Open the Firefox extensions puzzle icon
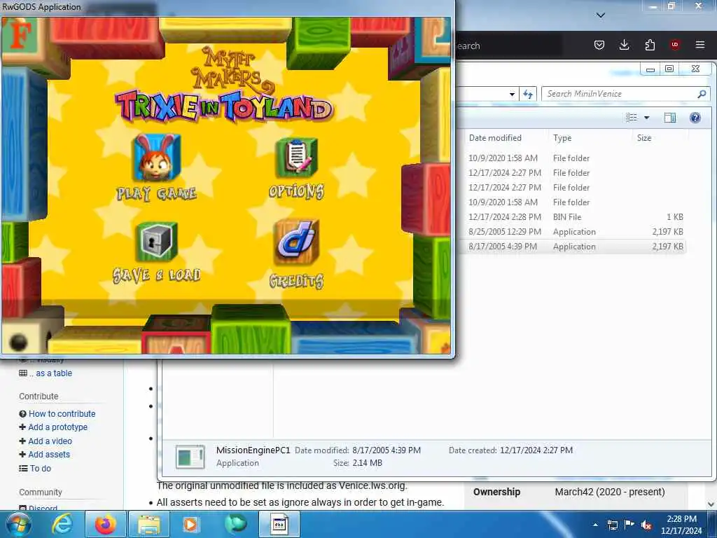The height and width of the screenshot is (538, 717). pyautogui.click(x=650, y=45)
